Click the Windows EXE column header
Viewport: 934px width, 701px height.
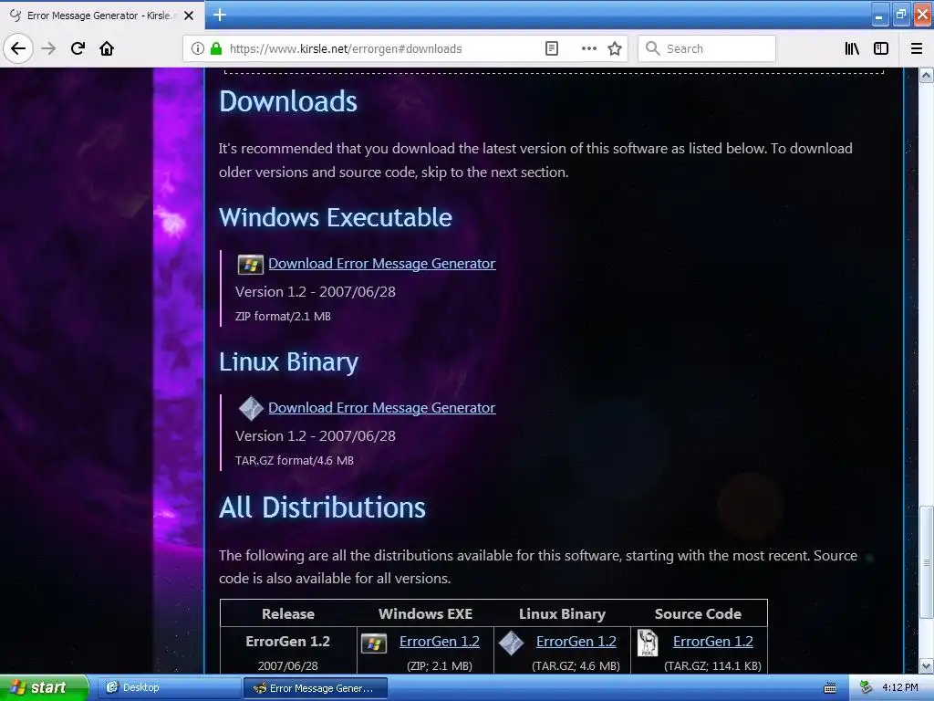(x=425, y=613)
